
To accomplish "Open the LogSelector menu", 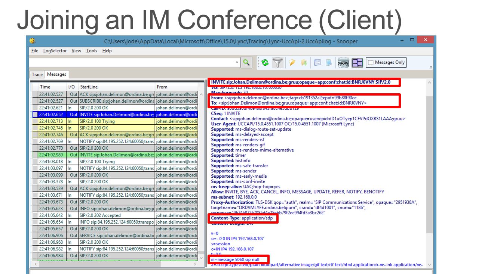I will click(55, 51).
